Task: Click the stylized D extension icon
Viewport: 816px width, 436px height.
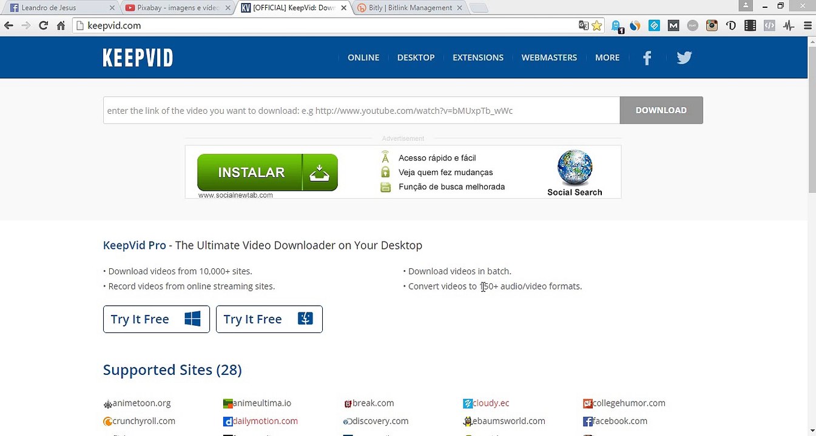Action: (731, 25)
